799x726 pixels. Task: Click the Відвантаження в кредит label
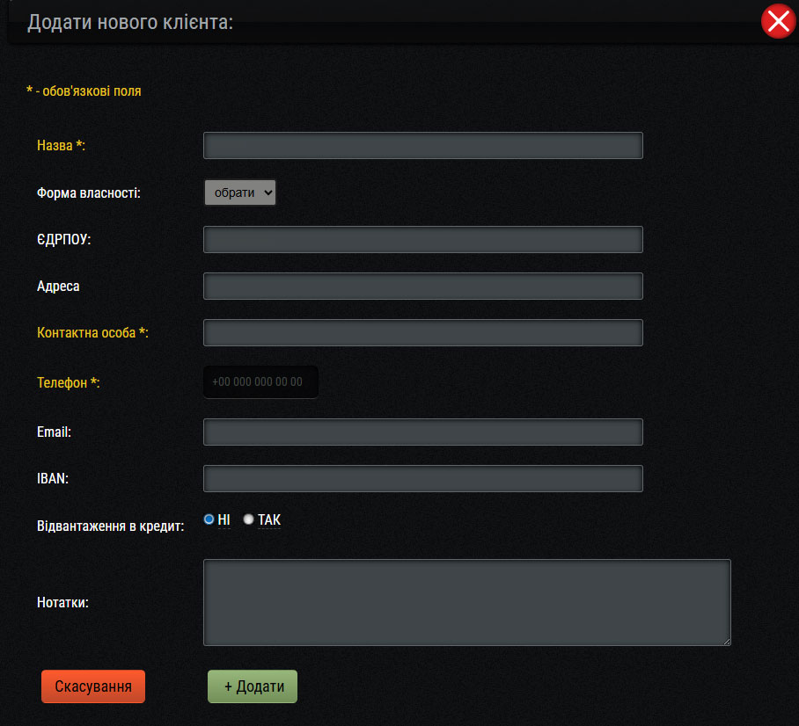pyautogui.click(x=110, y=526)
